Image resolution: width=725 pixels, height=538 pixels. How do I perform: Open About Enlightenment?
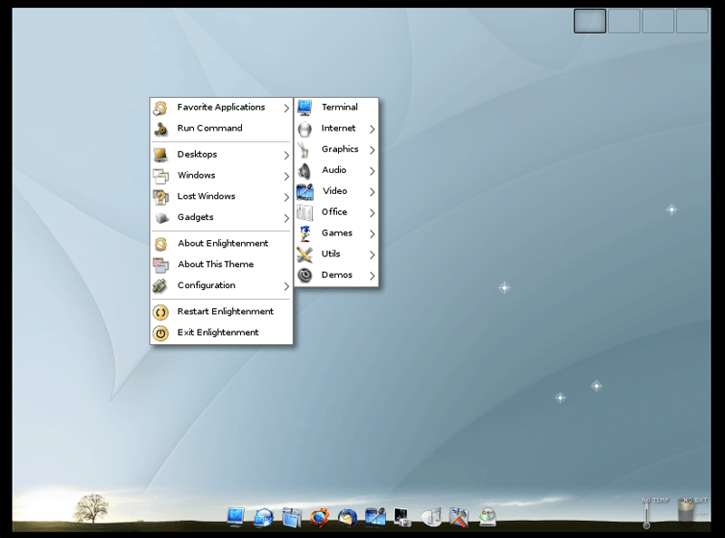pos(221,243)
